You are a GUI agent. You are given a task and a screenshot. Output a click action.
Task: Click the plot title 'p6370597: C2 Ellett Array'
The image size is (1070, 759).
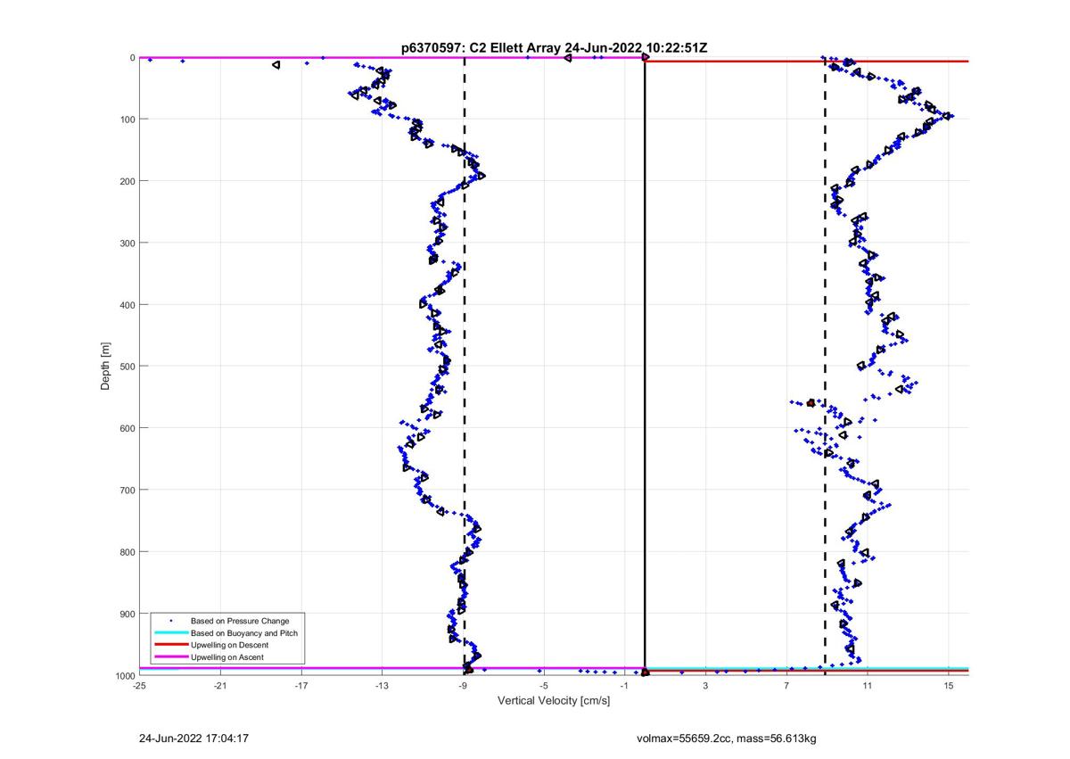[x=481, y=48]
